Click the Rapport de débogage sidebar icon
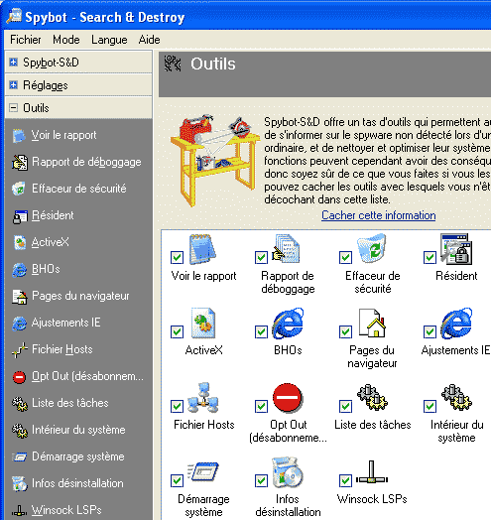This screenshot has height=520, width=491. coord(20,162)
